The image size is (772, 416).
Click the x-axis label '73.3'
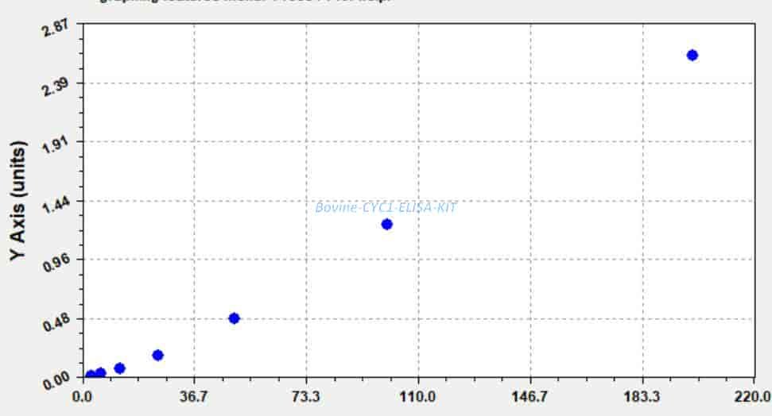(x=306, y=396)
